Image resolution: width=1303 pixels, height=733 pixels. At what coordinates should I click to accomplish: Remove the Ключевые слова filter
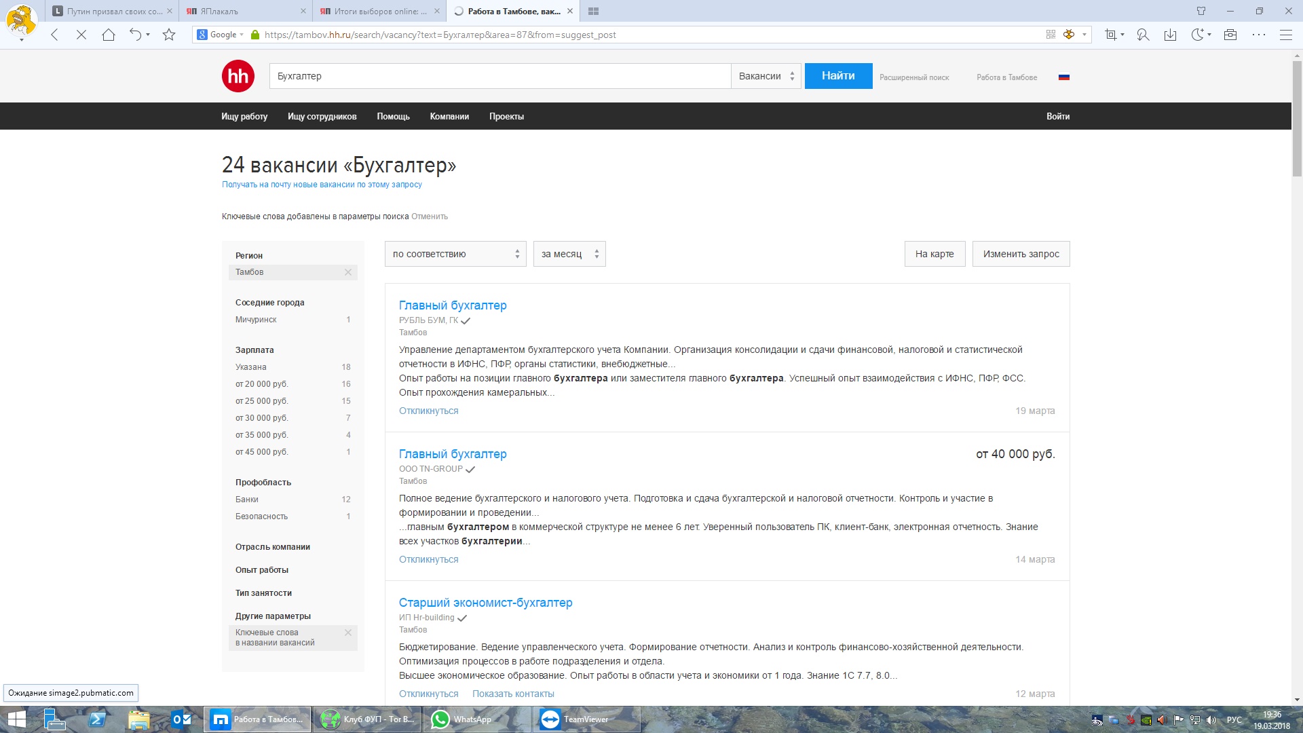[348, 633]
